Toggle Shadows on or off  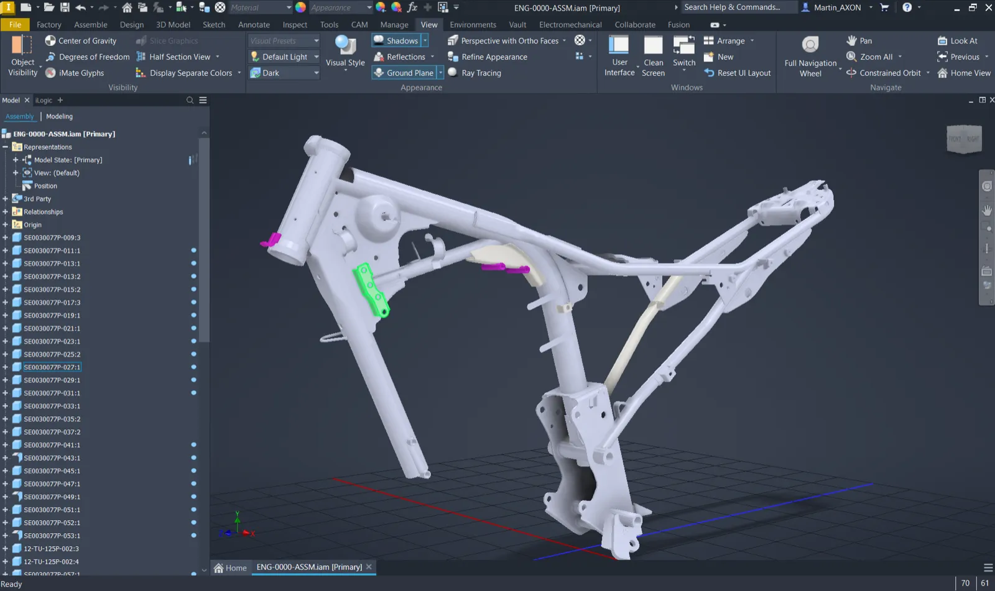396,40
